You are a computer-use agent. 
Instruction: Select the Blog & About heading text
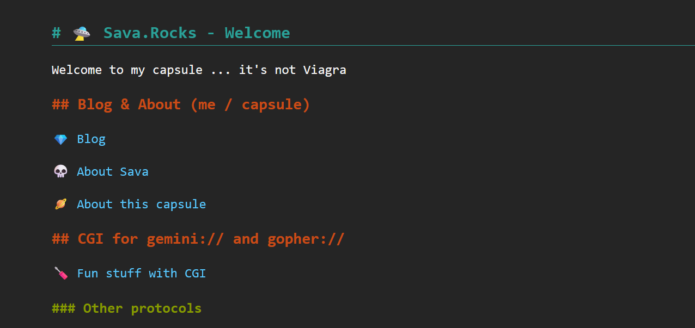pos(193,104)
